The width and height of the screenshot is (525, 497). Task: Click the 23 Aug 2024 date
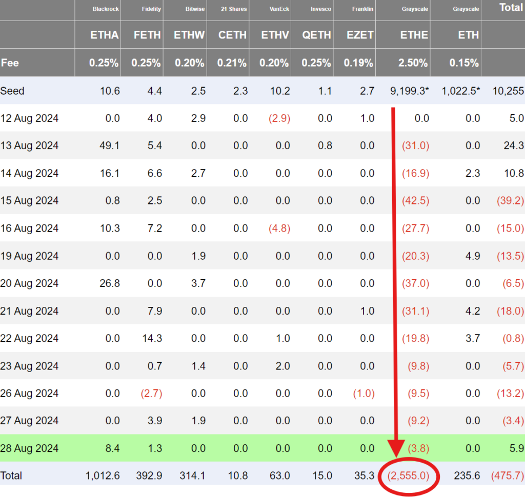coord(29,366)
